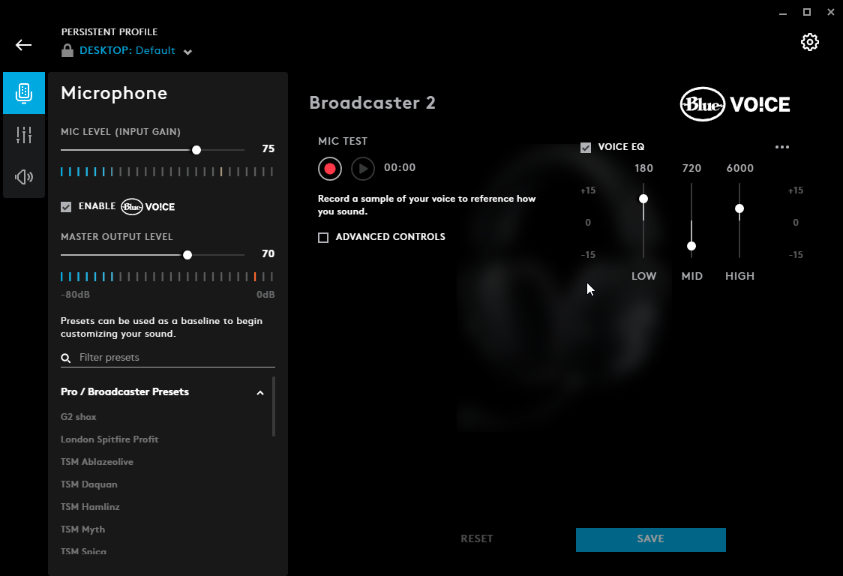Maximize the G HUB window
Screen dimensions: 843x576
point(806,12)
